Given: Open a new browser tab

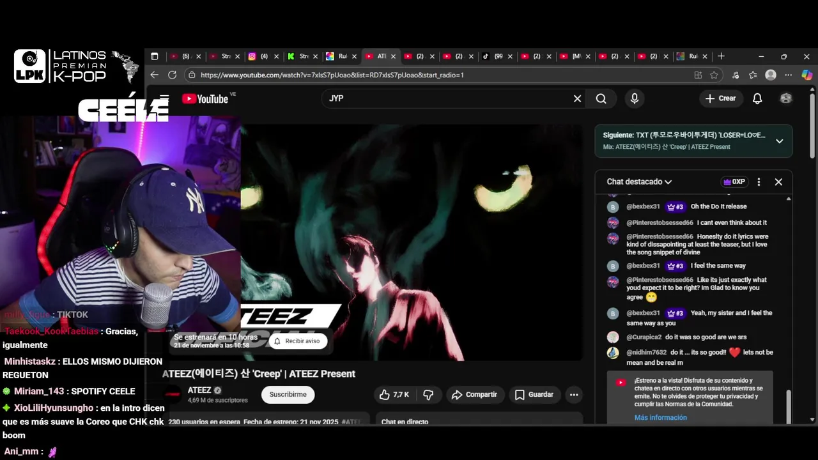Looking at the screenshot, I should (x=721, y=56).
